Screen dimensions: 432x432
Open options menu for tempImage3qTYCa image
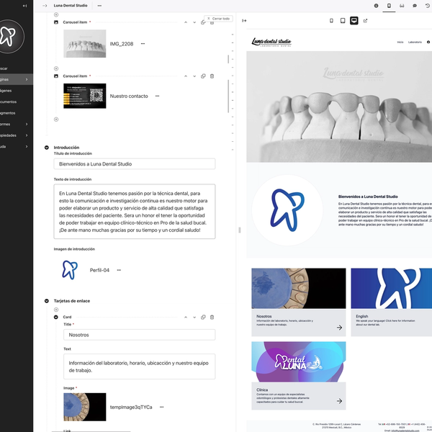[x=162, y=407]
